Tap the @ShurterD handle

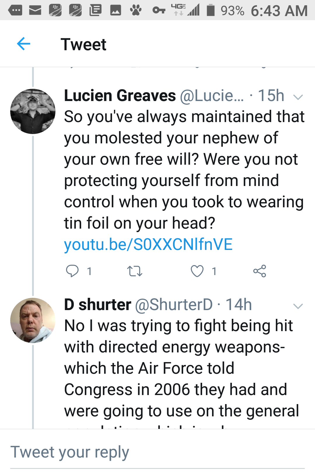click(x=174, y=305)
